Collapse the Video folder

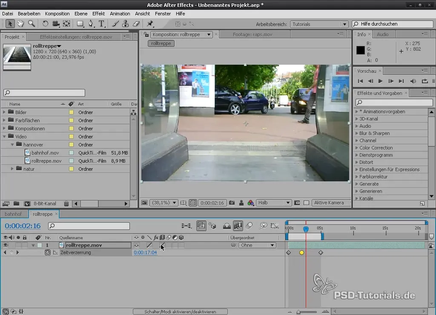coord(4,137)
